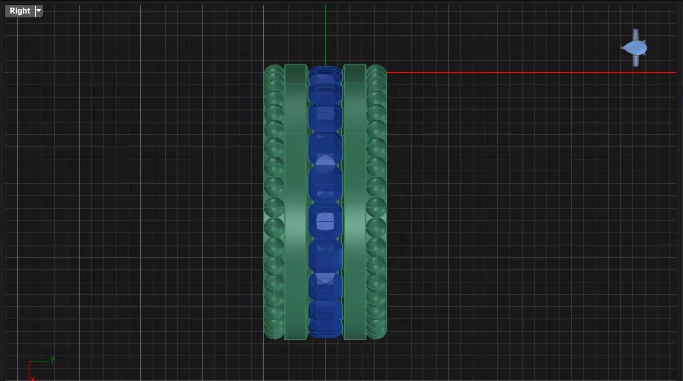The height and width of the screenshot is (381, 683).
Task: Select the blue gemstone row in the ring
Action: [x=325, y=202]
